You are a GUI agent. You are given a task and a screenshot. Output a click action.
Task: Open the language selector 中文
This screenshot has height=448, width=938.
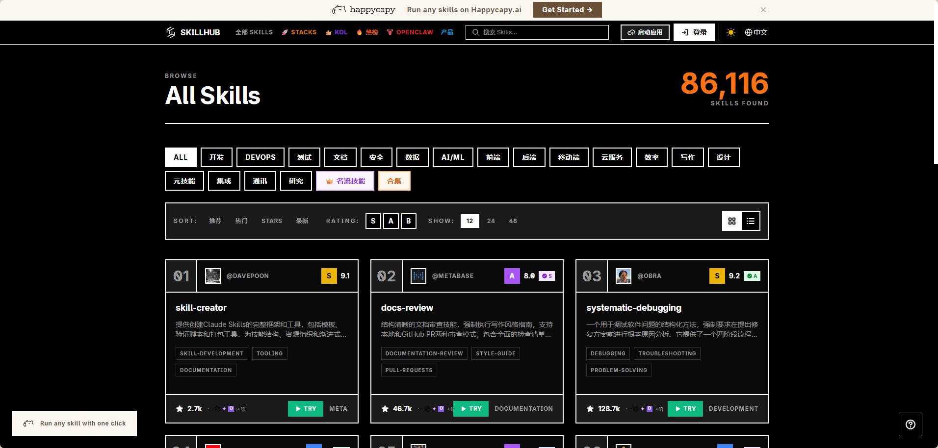756,32
